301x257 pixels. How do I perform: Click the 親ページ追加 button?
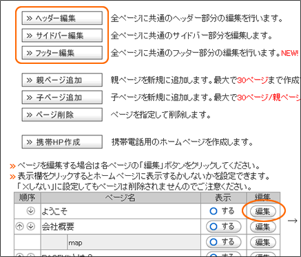[x=62, y=80]
